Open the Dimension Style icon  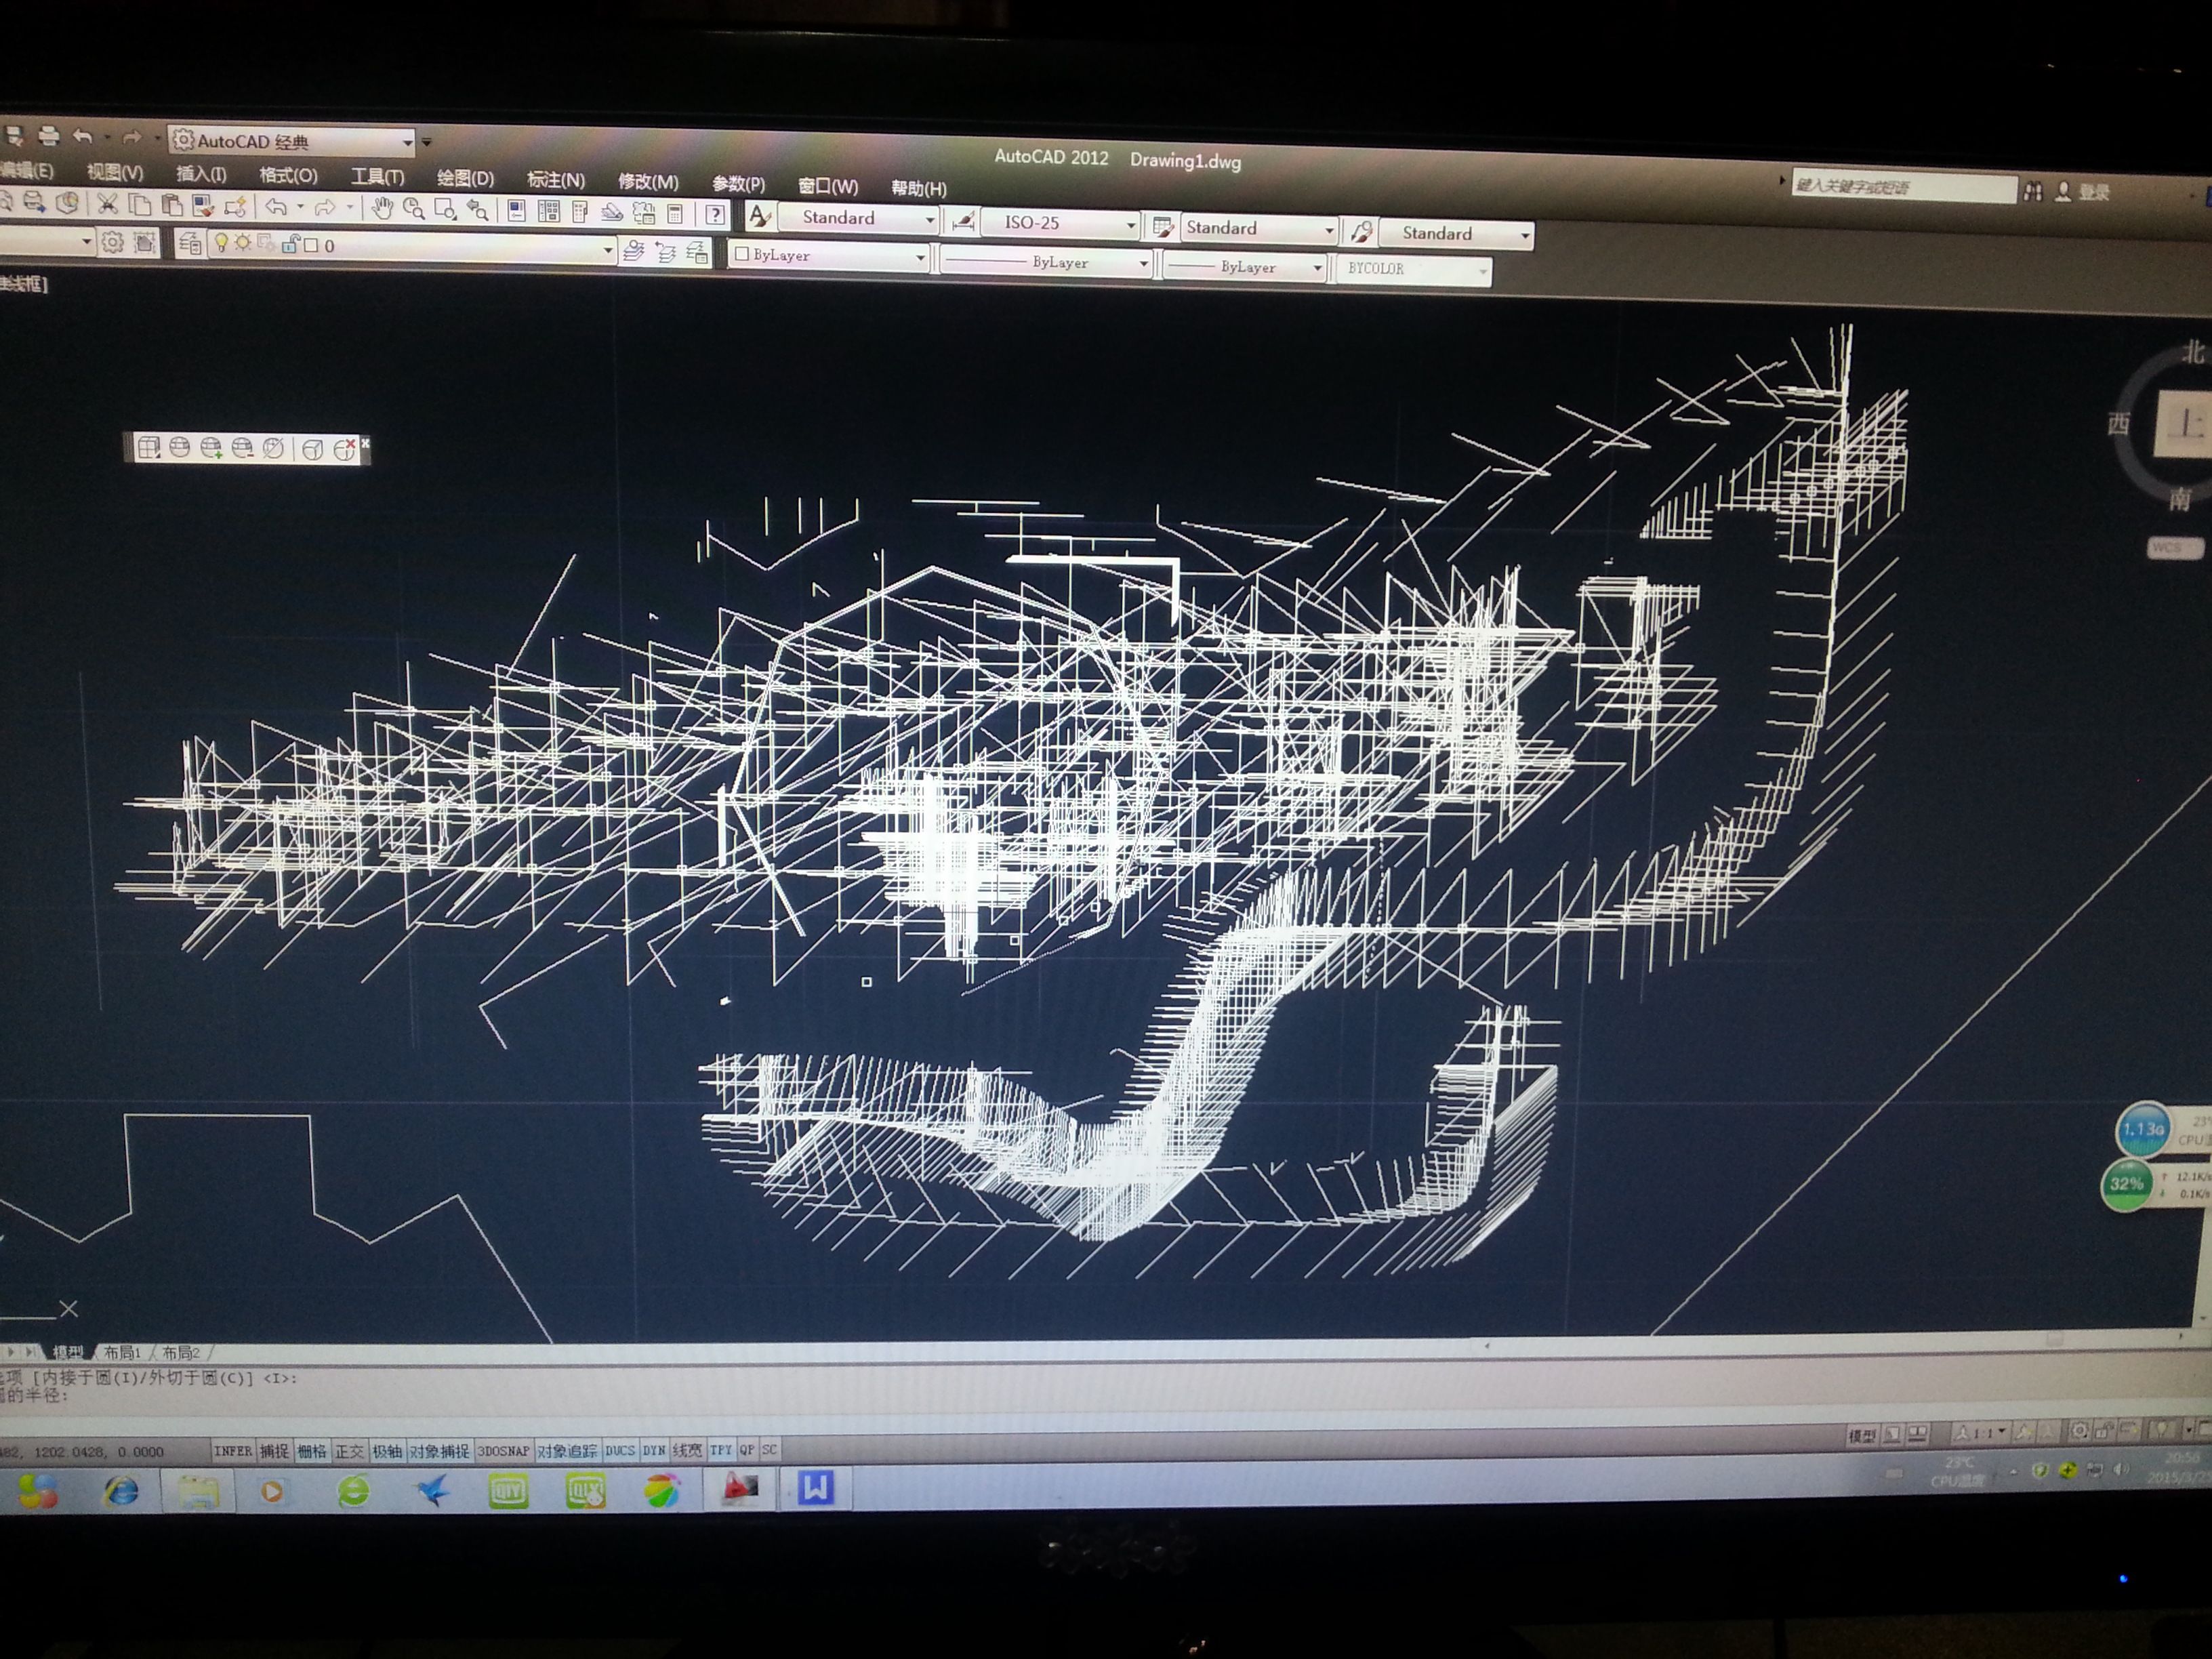(x=963, y=221)
